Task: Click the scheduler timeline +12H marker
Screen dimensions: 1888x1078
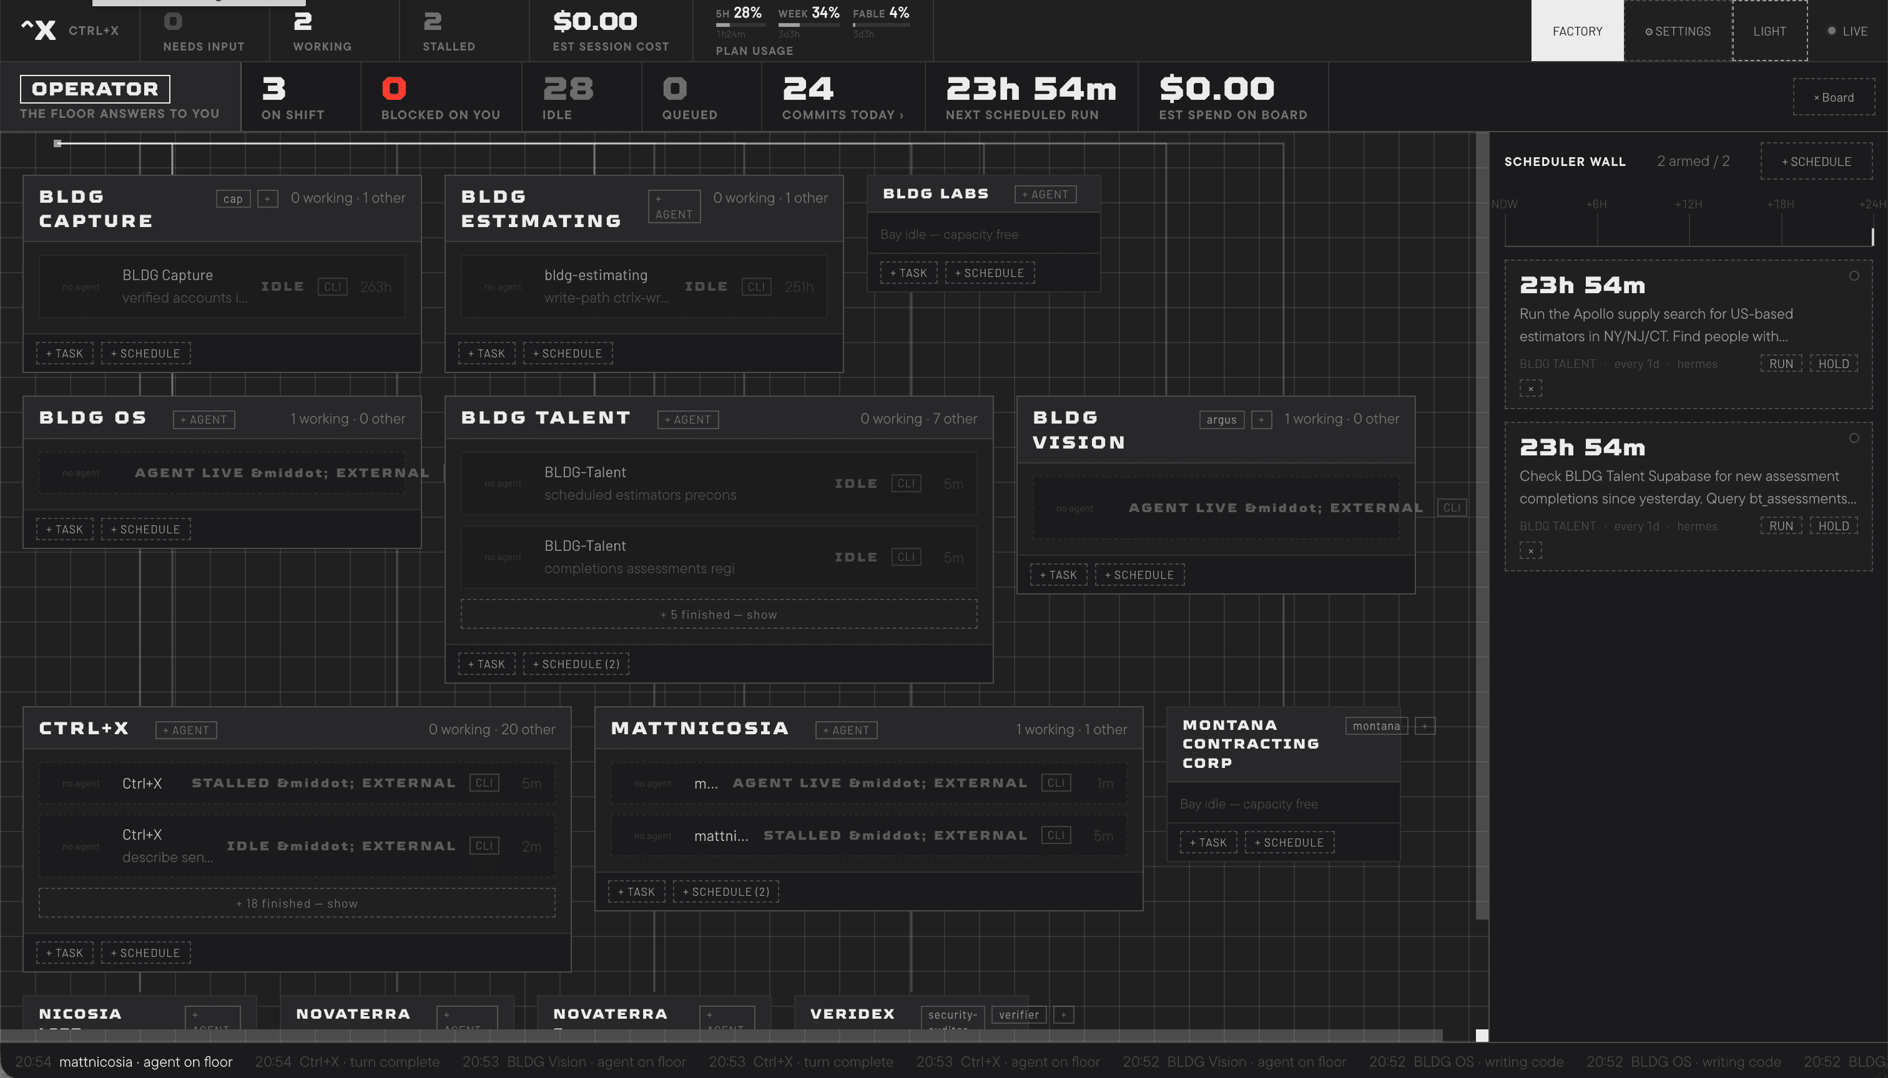Action: coord(1689,205)
